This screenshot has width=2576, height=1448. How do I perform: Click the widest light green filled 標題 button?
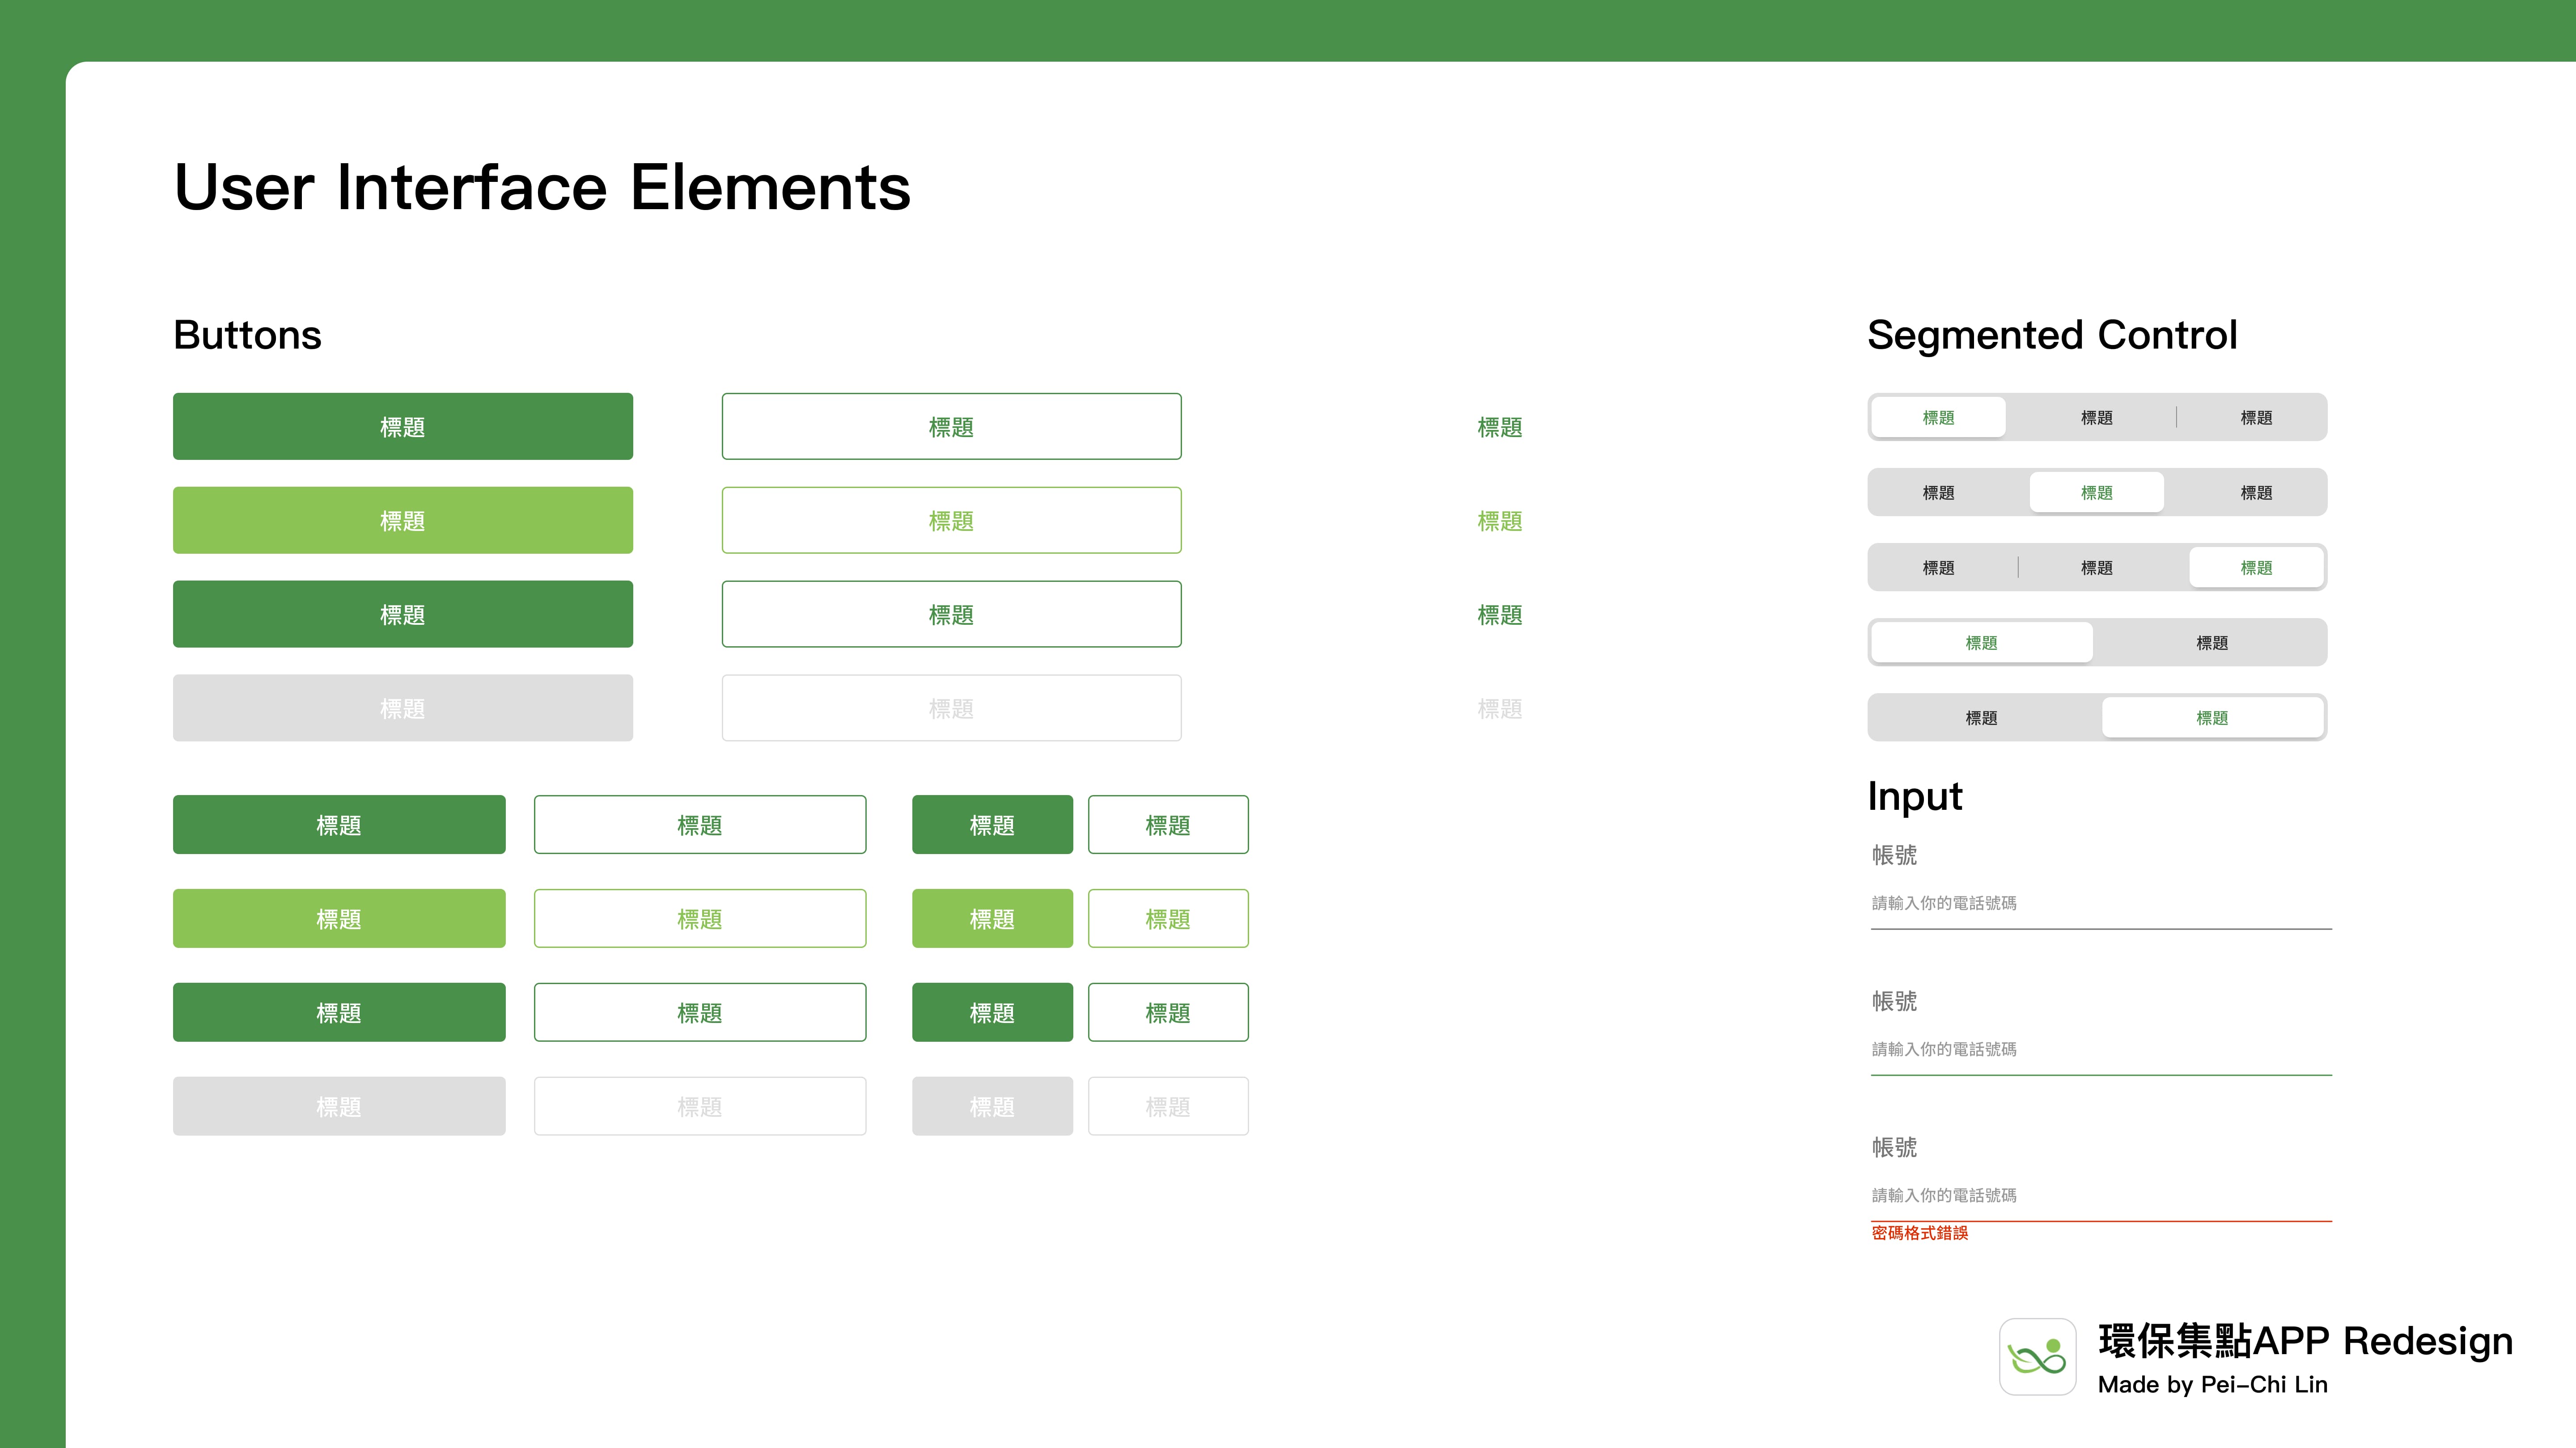tap(403, 521)
